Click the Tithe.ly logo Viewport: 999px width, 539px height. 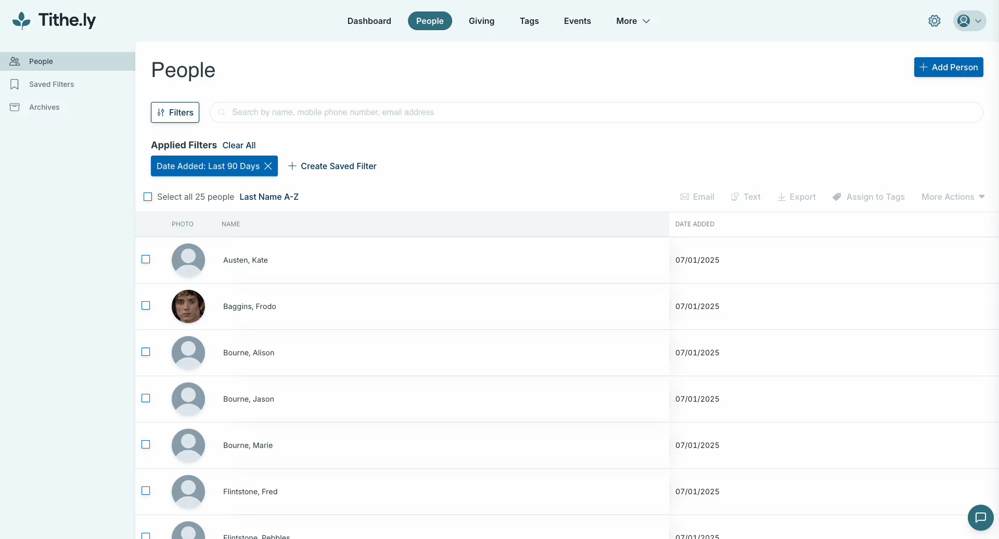[x=54, y=21]
